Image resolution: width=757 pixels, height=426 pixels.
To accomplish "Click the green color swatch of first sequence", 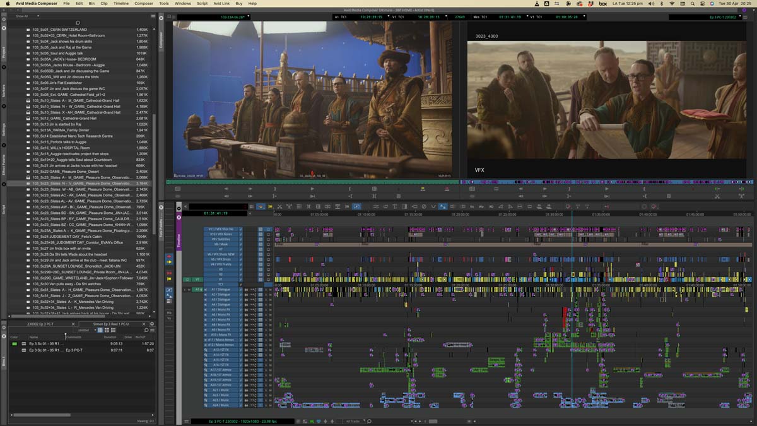I will tap(15, 344).
